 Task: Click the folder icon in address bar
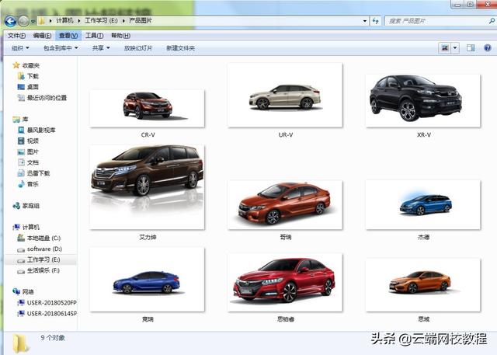click(x=42, y=21)
